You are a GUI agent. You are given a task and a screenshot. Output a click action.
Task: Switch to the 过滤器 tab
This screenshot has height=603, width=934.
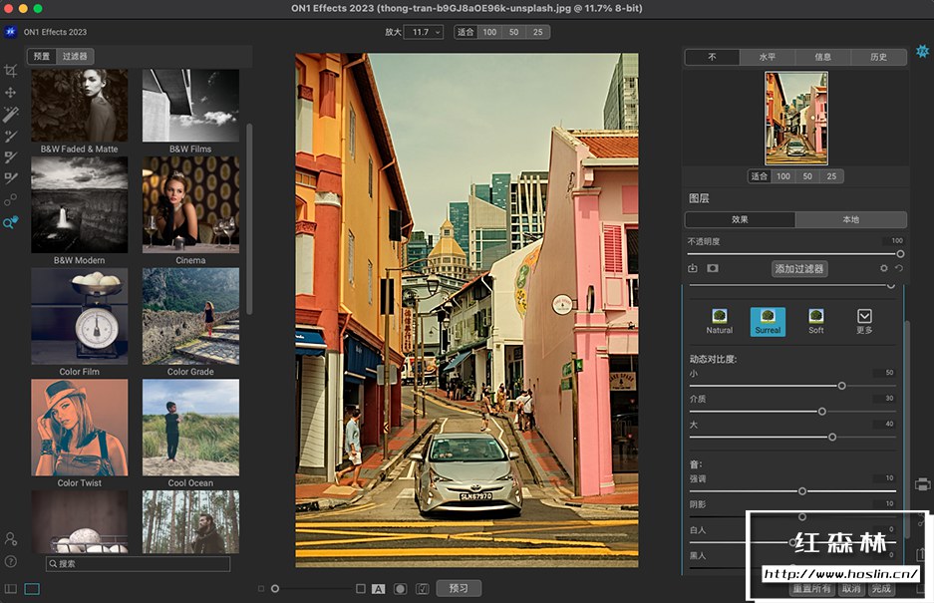tap(75, 57)
